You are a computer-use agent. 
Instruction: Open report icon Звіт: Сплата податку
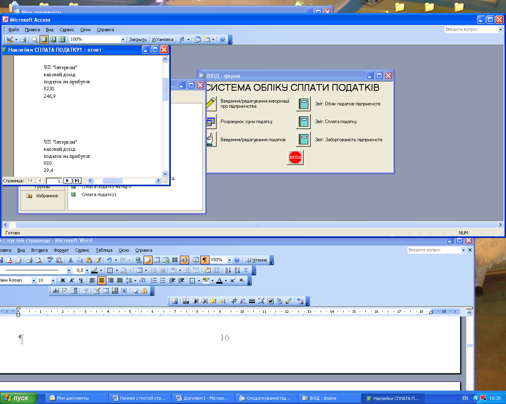click(304, 122)
